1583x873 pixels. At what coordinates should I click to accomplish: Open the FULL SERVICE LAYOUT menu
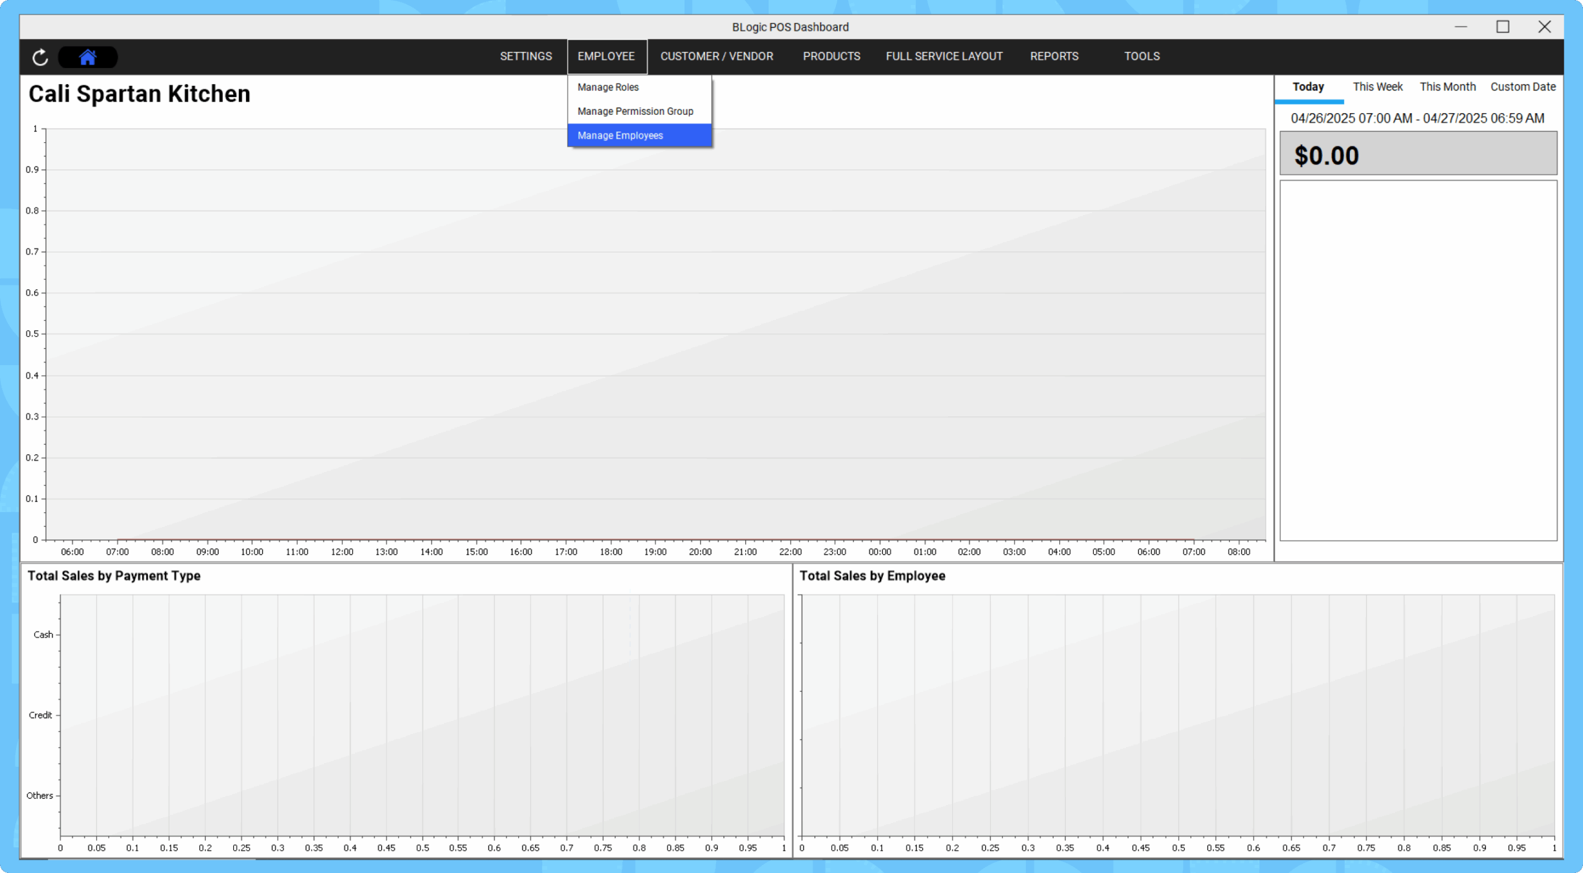point(944,56)
